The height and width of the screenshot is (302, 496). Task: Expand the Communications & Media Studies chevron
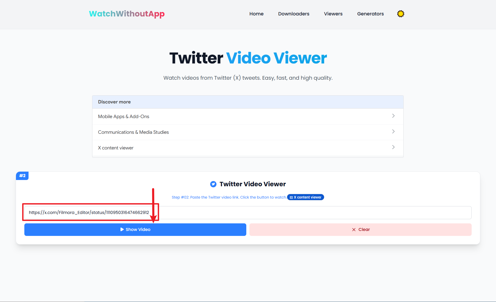pos(393,131)
